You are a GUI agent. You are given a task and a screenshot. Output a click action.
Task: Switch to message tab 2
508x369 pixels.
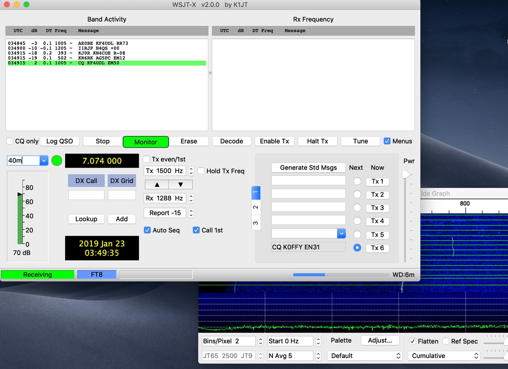tap(256, 207)
